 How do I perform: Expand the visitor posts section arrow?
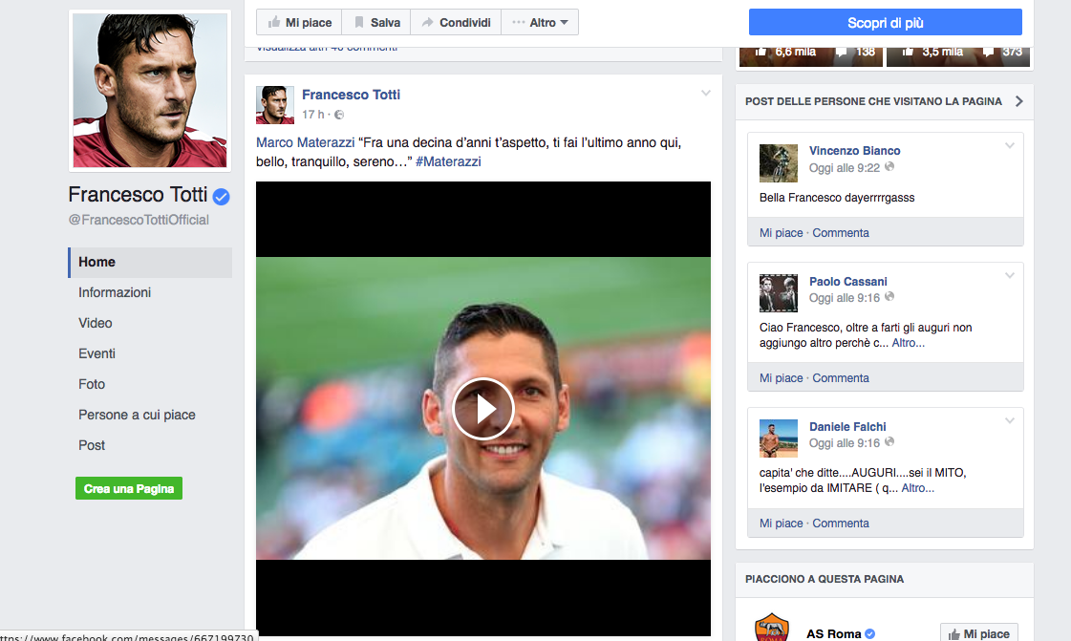(x=1018, y=101)
